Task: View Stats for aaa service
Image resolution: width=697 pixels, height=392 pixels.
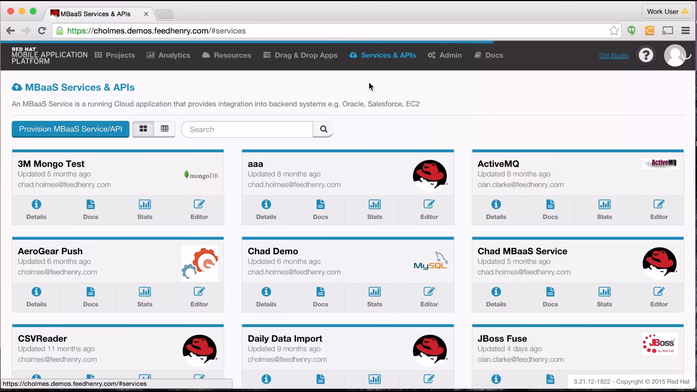Action: (x=375, y=210)
